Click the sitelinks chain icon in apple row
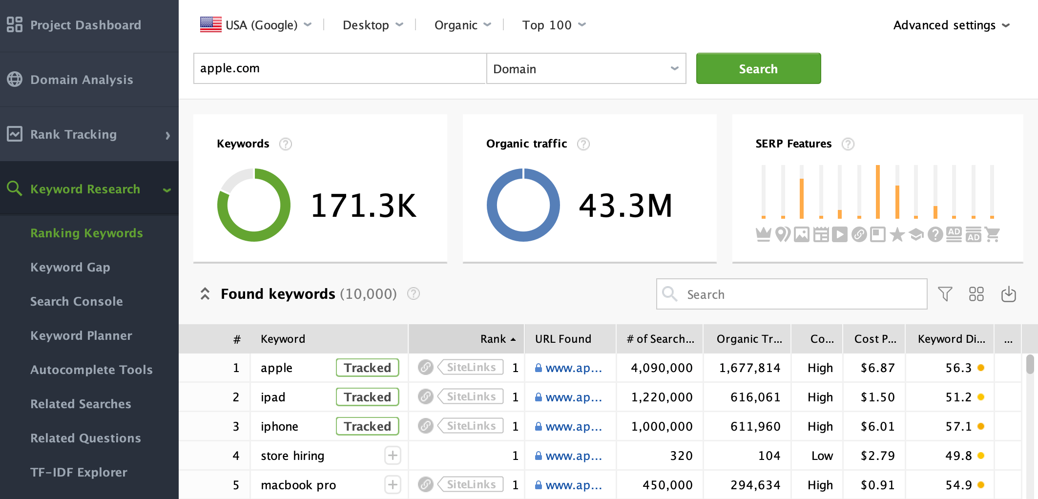1038x499 pixels. click(426, 367)
